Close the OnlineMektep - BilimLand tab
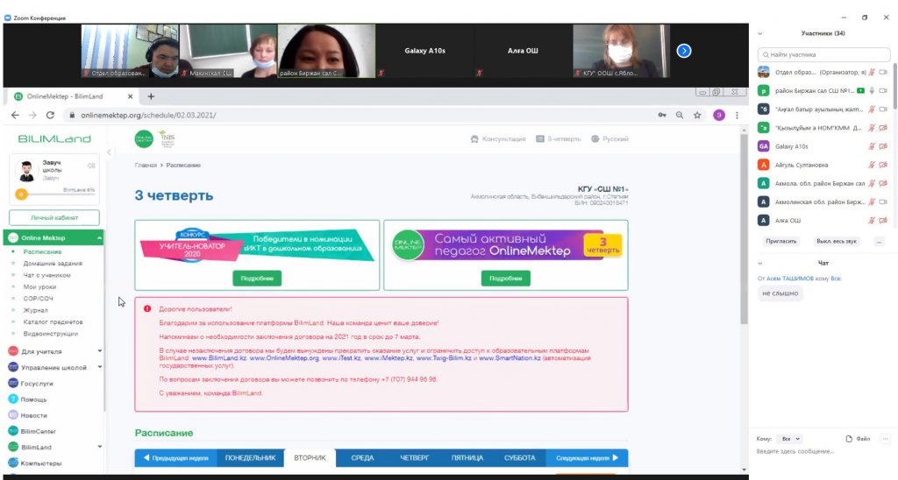 click(x=130, y=96)
